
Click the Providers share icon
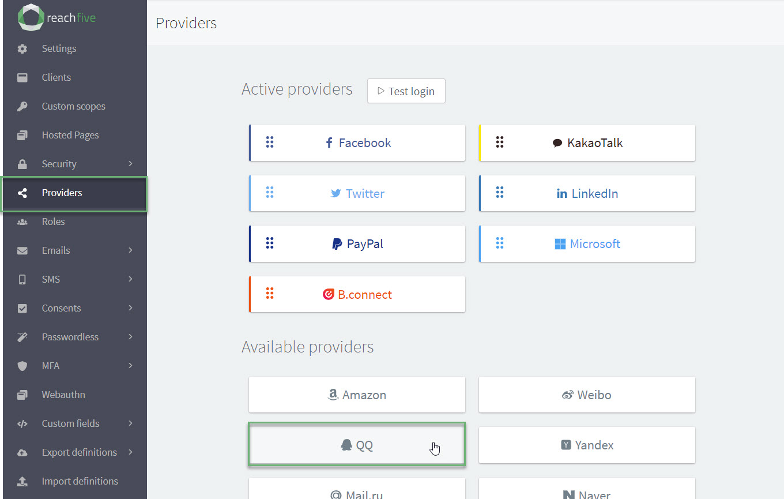point(22,193)
